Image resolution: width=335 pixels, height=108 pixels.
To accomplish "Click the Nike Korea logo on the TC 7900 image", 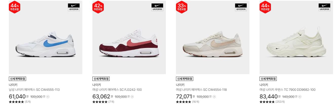I will click(324, 7).
